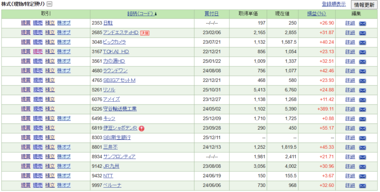The height and width of the screenshot is (192, 380).
Task: Open JR九州 stock name link
Action: point(111,166)
